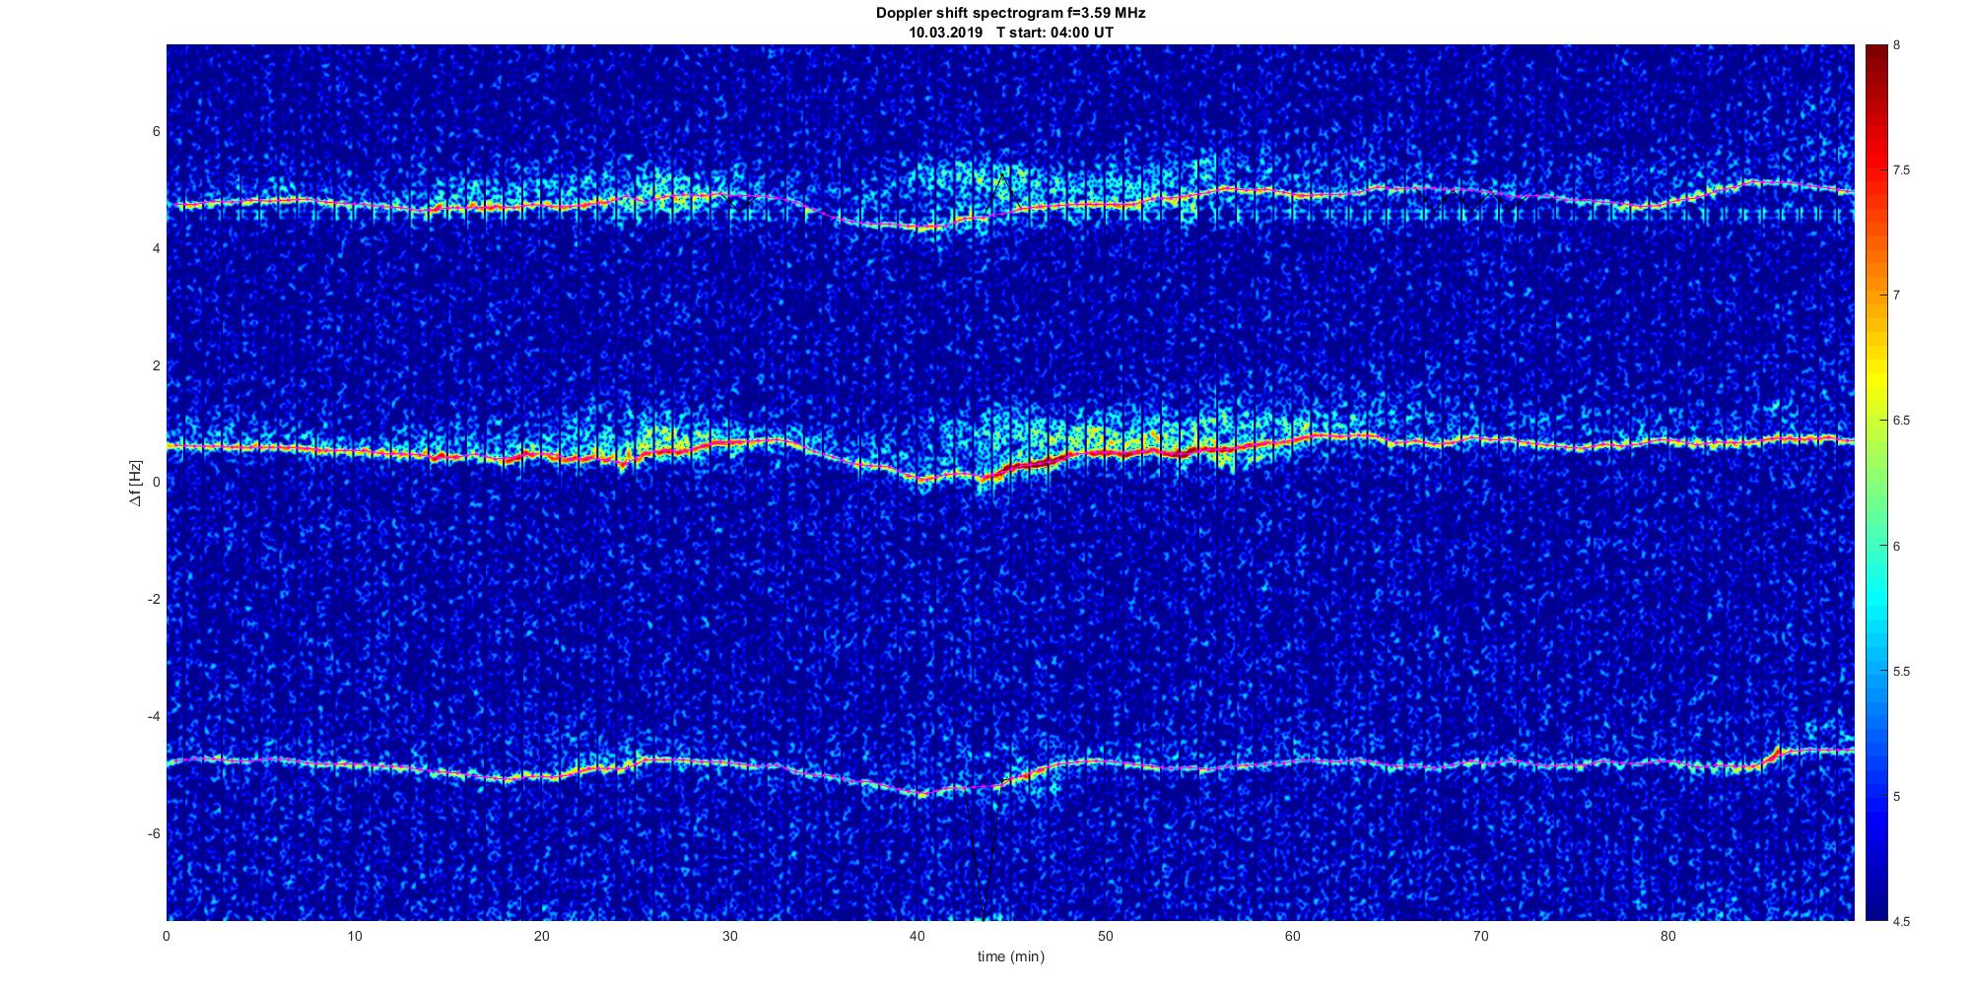The image size is (1971, 988).
Task: Click the x-axis tick label '50'
Action: [1105, 936]
